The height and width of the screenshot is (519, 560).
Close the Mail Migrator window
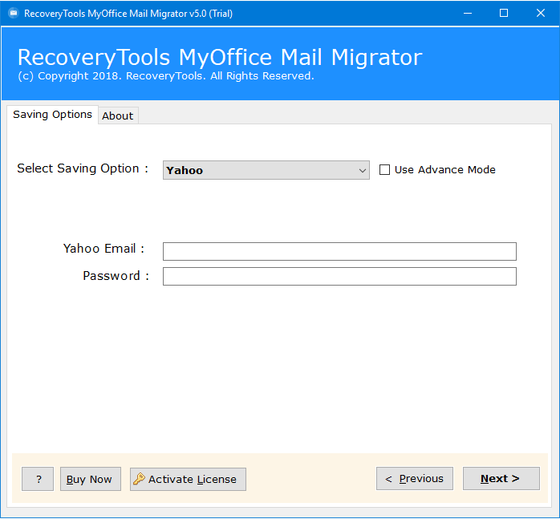541,13
